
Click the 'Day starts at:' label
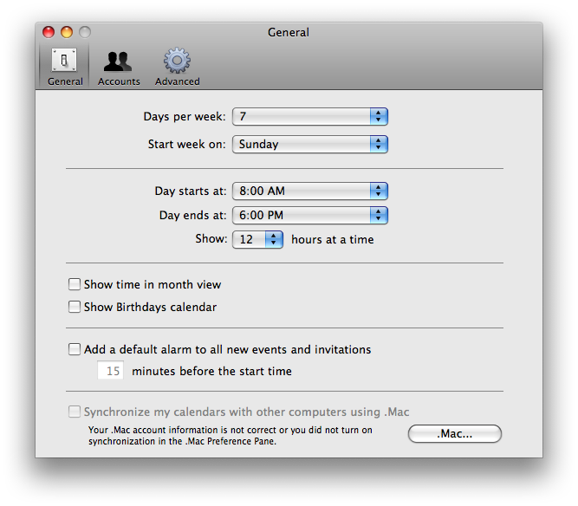(191, 191)
